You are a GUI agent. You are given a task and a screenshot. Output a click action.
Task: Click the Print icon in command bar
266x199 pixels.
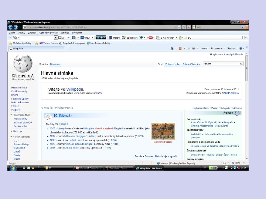pos(193,48)
